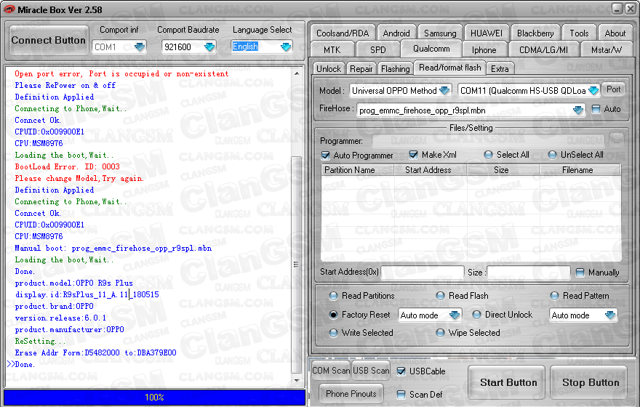The image size is (640, 407).
Task: Select the Read Partitions option
Action: 334,296
